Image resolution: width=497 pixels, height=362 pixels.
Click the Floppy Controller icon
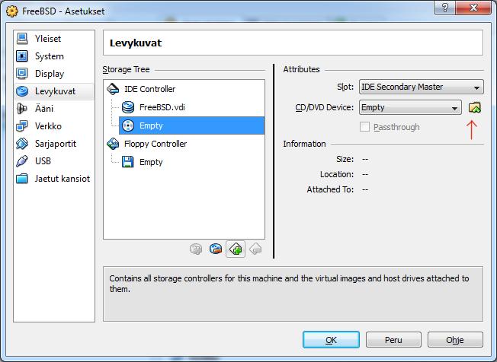(x=113, y=144)
